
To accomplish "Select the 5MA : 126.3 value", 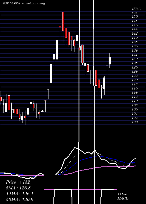I will point(18,188).
